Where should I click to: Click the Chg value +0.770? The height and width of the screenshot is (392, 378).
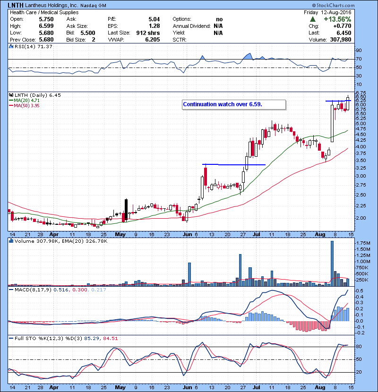342,26
